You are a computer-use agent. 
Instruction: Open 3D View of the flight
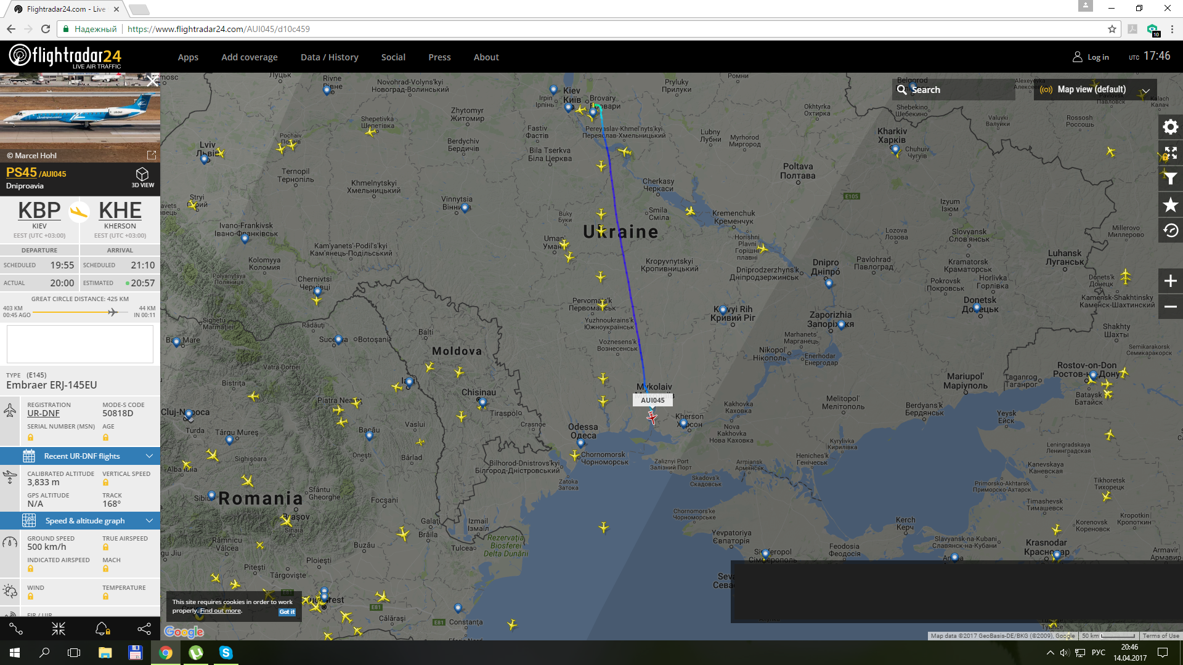[142, 177]
